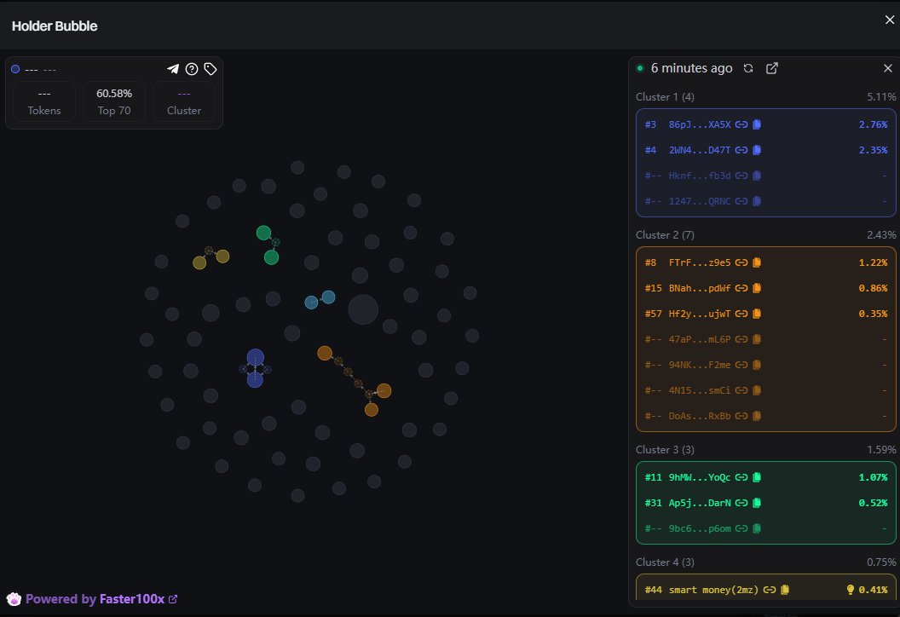The height and width of the screenshot is (617, 900).
Task: Select holder #57 Hf2y...ujwT
Action: [x=700, y=314]
